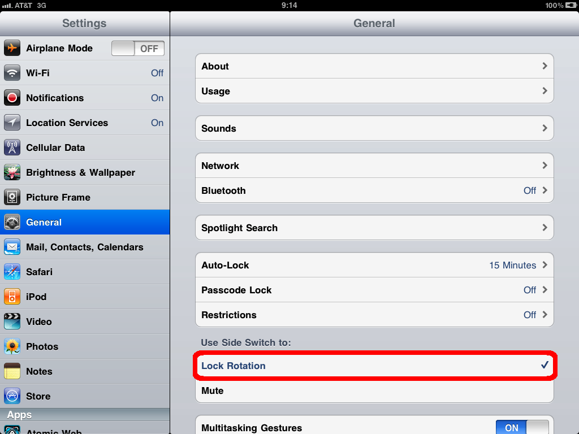This screenshot has height=434, width=579.
Task: Select Mail, Contacts, Calendars in sidebar
Action: point(85,247)
